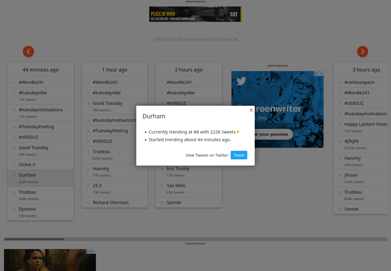Click the horizontal scrollbar thumb

tap(35, 239)
